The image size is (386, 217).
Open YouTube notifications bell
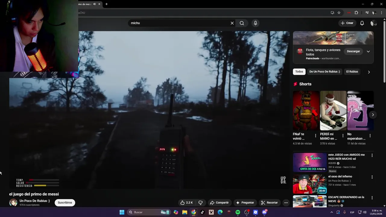pos(362,23)
